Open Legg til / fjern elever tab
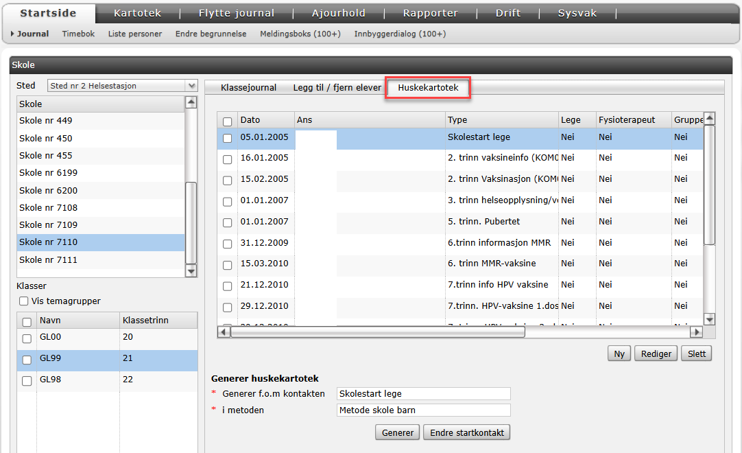The height and width of the screenshot is (453, 742). [337, 88]
